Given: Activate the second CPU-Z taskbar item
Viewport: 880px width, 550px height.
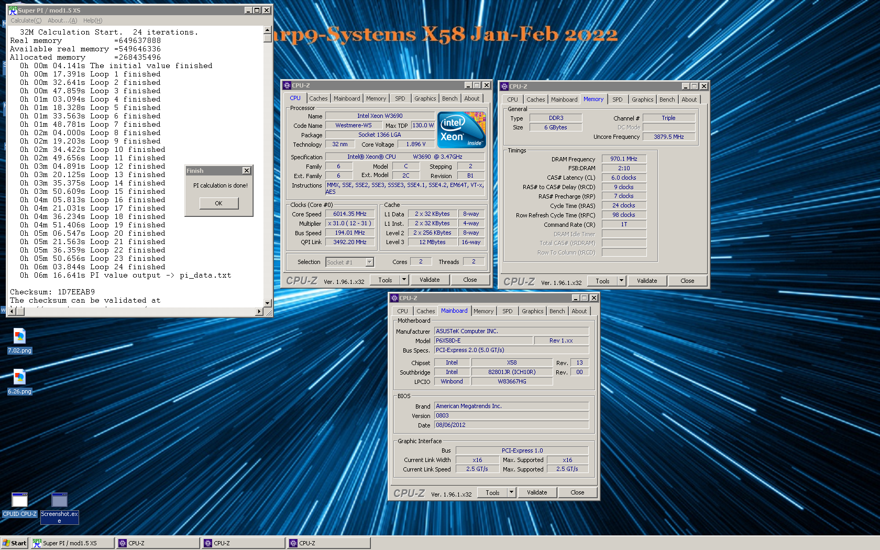Looking at the screenshot, I should click(x=244, y=543).
